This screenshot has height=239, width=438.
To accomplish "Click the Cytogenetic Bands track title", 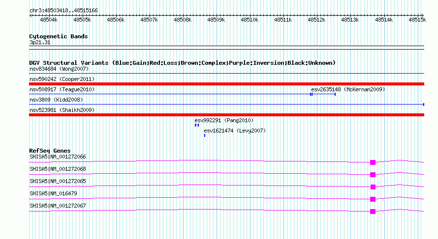I will 59,36.
